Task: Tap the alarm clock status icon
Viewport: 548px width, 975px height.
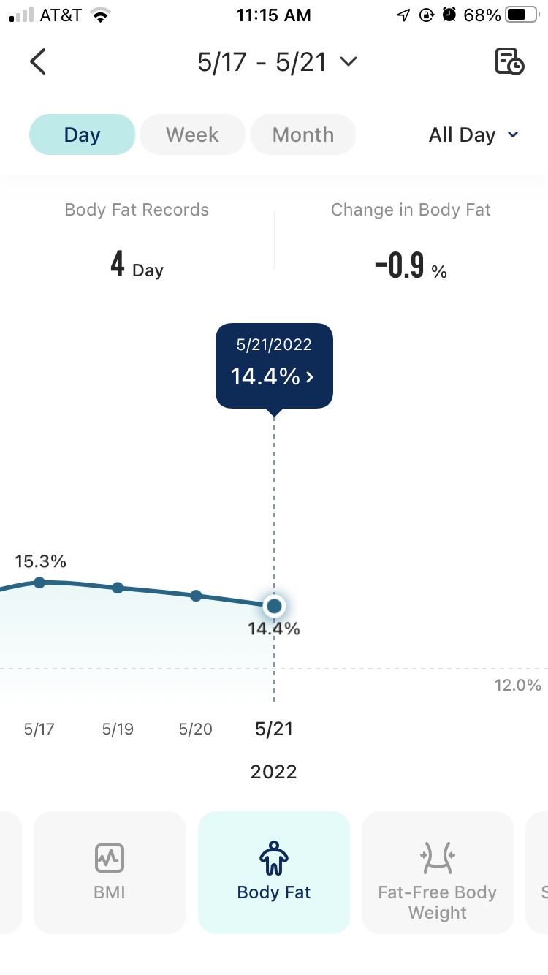Action: [449, 15]
